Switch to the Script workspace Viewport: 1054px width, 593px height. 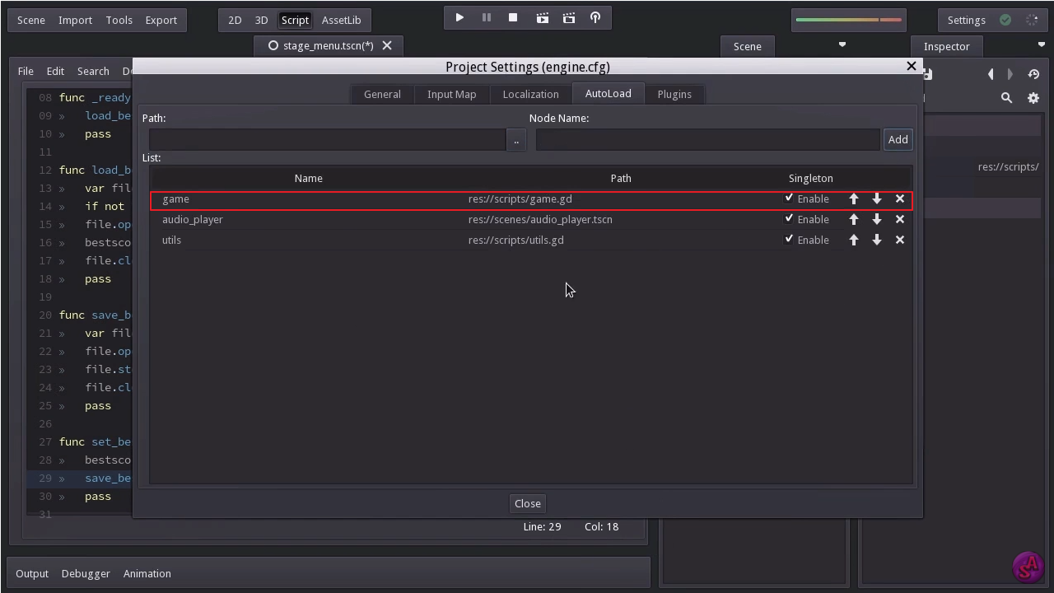click(x=295, y=20)
